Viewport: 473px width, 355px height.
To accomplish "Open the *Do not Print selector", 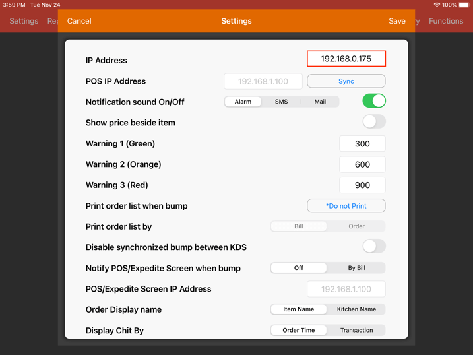I will 346,206.
